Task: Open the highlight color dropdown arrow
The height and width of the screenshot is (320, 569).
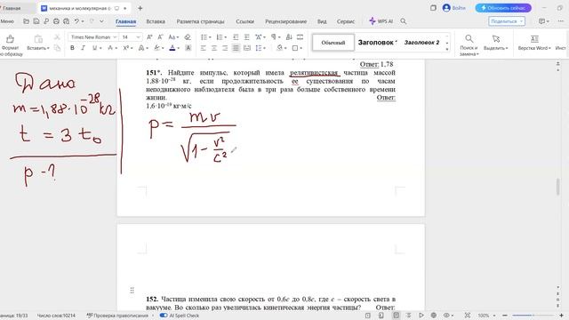Action: [163, 48]
